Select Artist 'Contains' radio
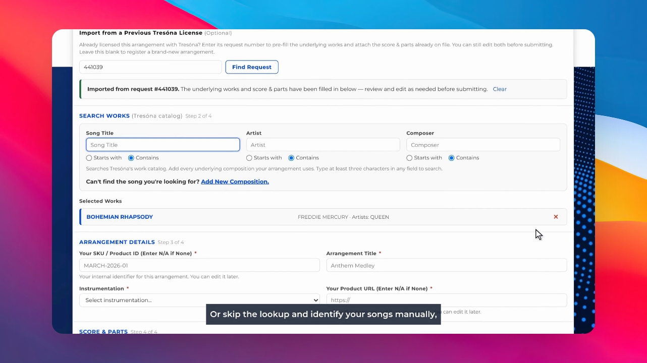The height and width of the screenshot is (363, 647). 291,158
